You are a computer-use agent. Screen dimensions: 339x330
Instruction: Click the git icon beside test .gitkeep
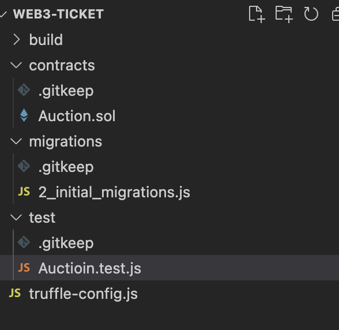[x=24, y=242]
